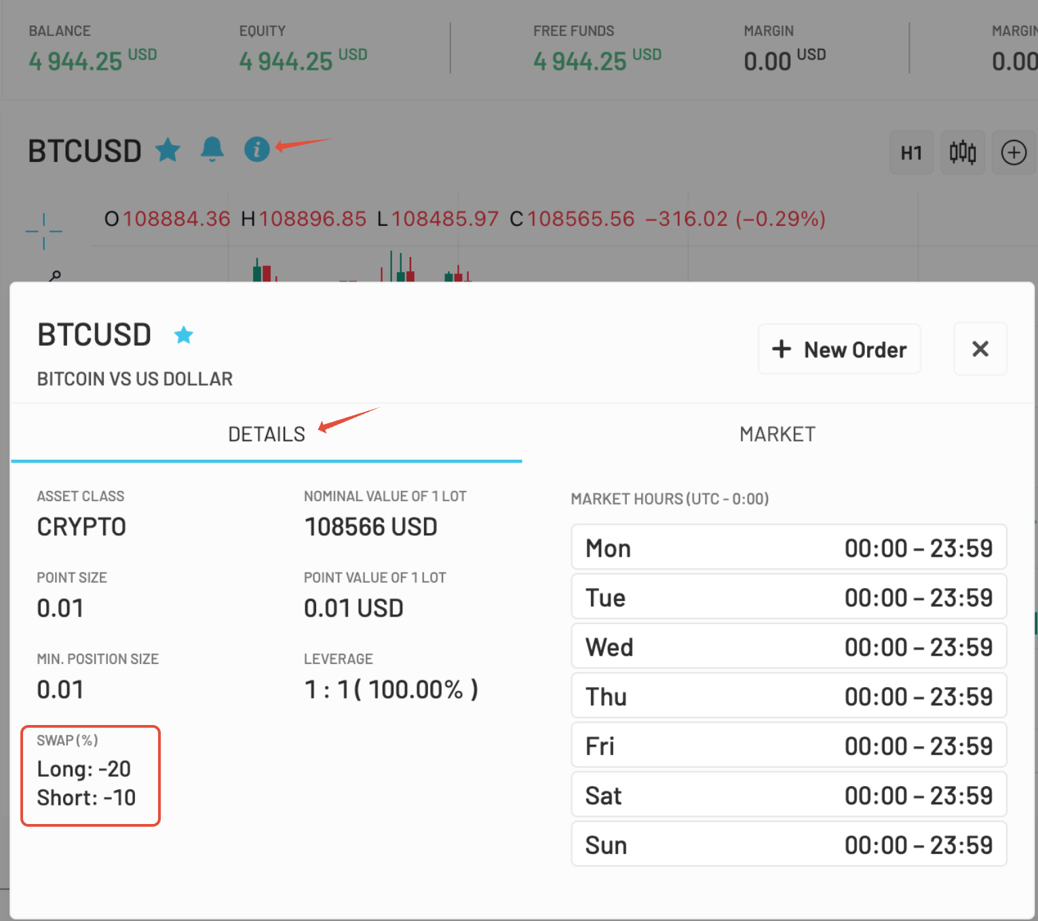Click the equity amount in the header
This screenshot has width=1038, height=921.
(x=303, y=60)
